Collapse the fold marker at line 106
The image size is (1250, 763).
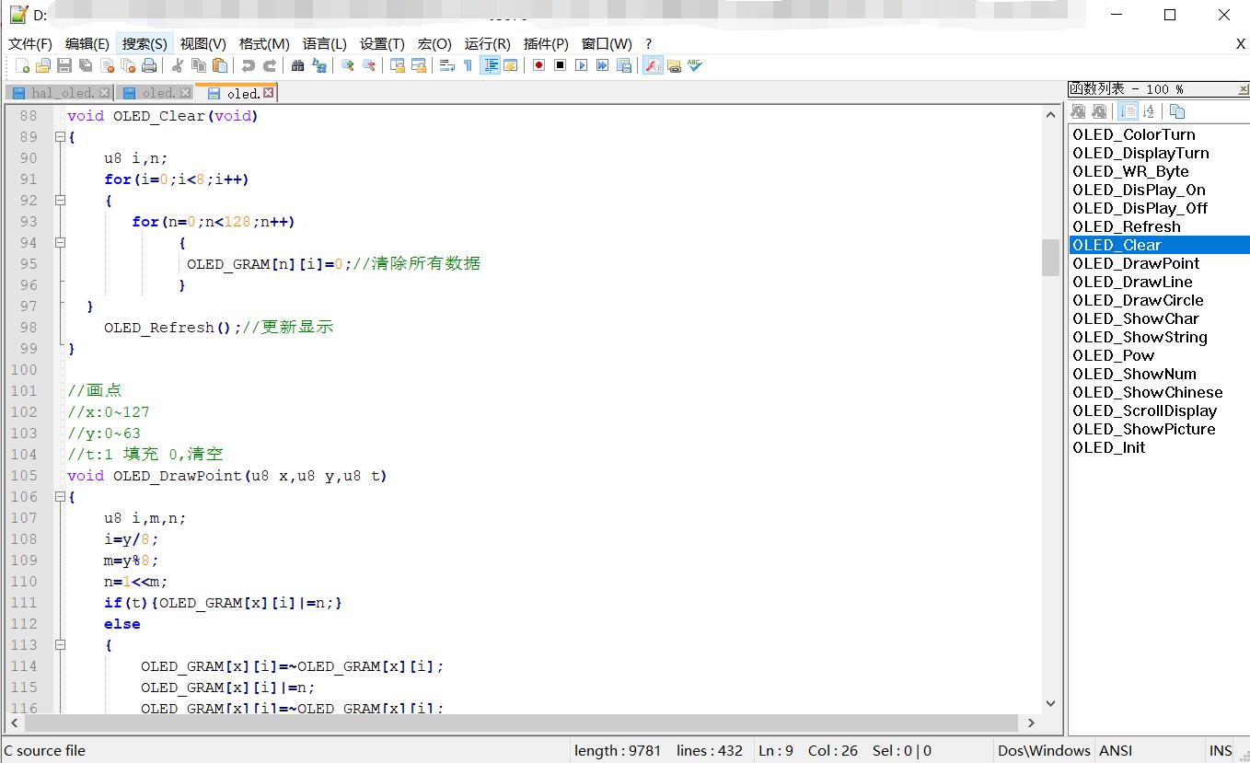point(60,497)
